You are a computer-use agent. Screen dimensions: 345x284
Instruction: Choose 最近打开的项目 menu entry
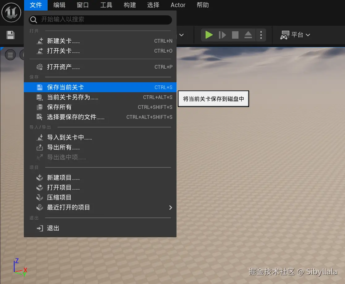click(100, 207)
